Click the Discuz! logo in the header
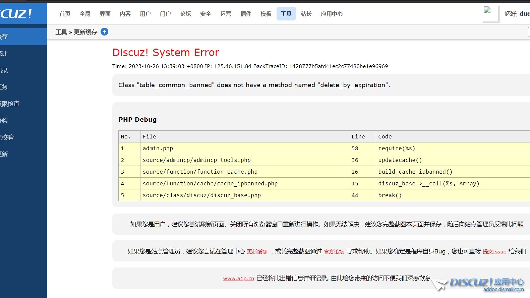The image size is (530, 298). pos(16,14)
